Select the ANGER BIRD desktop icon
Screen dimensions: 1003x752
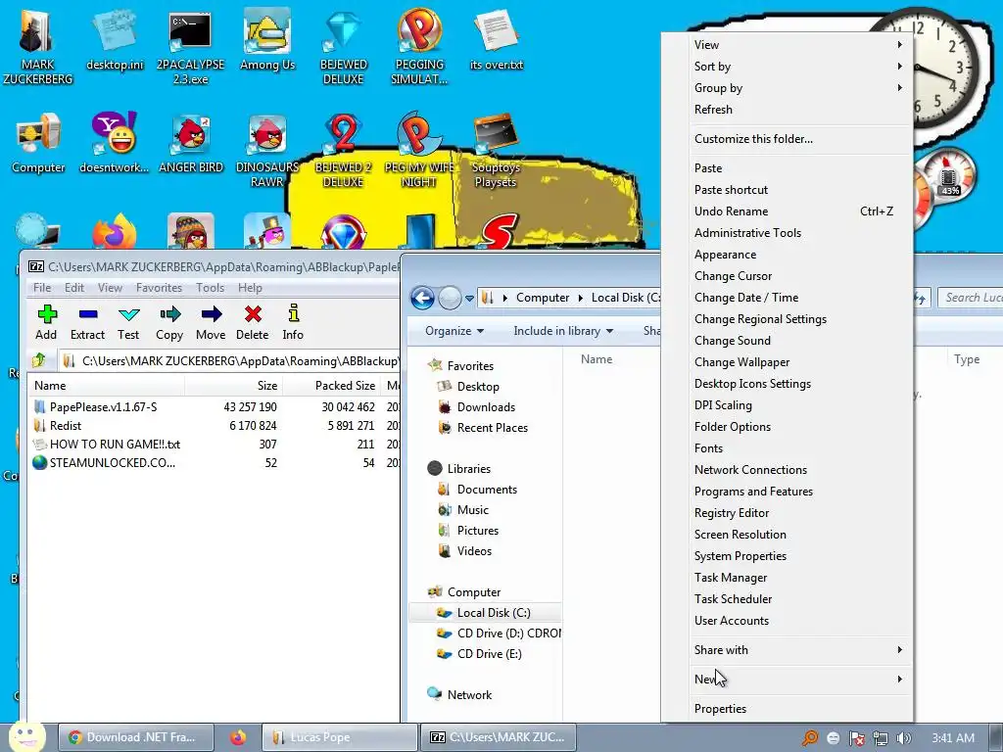[x=191, y=143]
